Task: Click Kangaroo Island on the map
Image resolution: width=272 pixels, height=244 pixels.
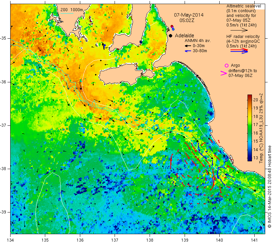Action: 121,75
